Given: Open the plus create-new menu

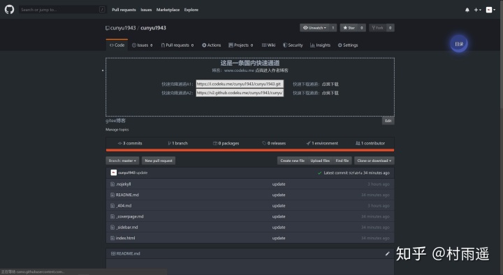Looking at the screenshot, I should (478, 10).
